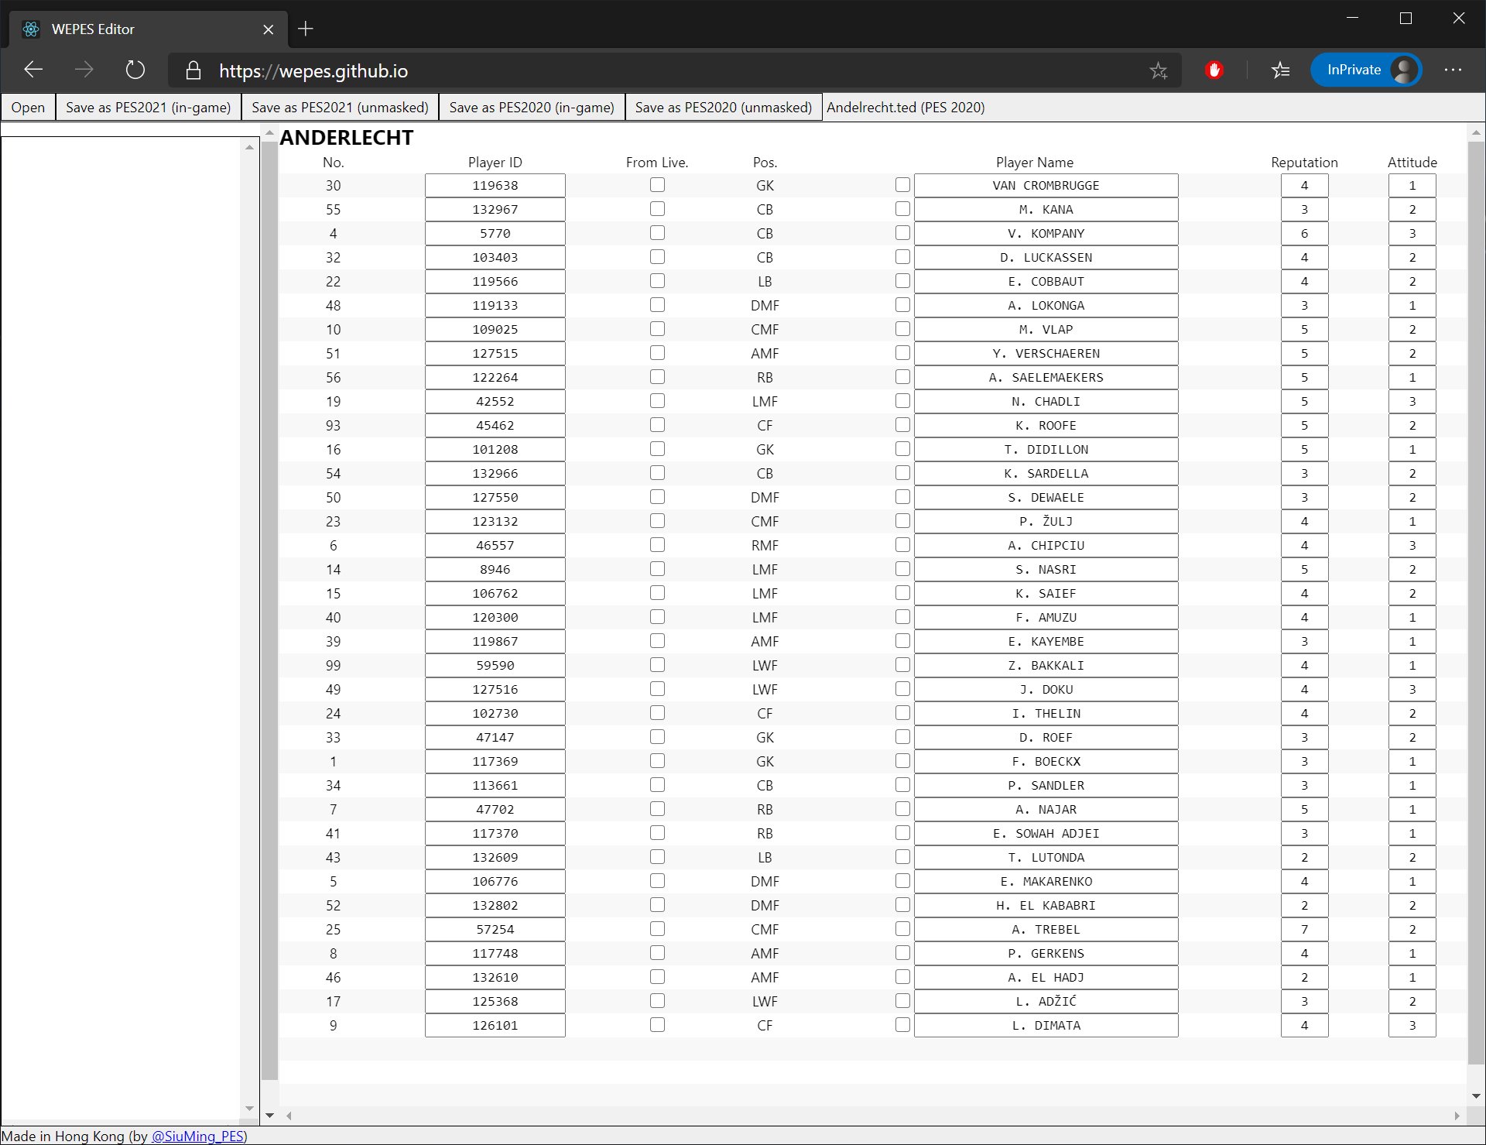This screenshot has height=1145, width=1486.
Task: Enable From Live for L. DIMATA
Action: point(657,1025)
